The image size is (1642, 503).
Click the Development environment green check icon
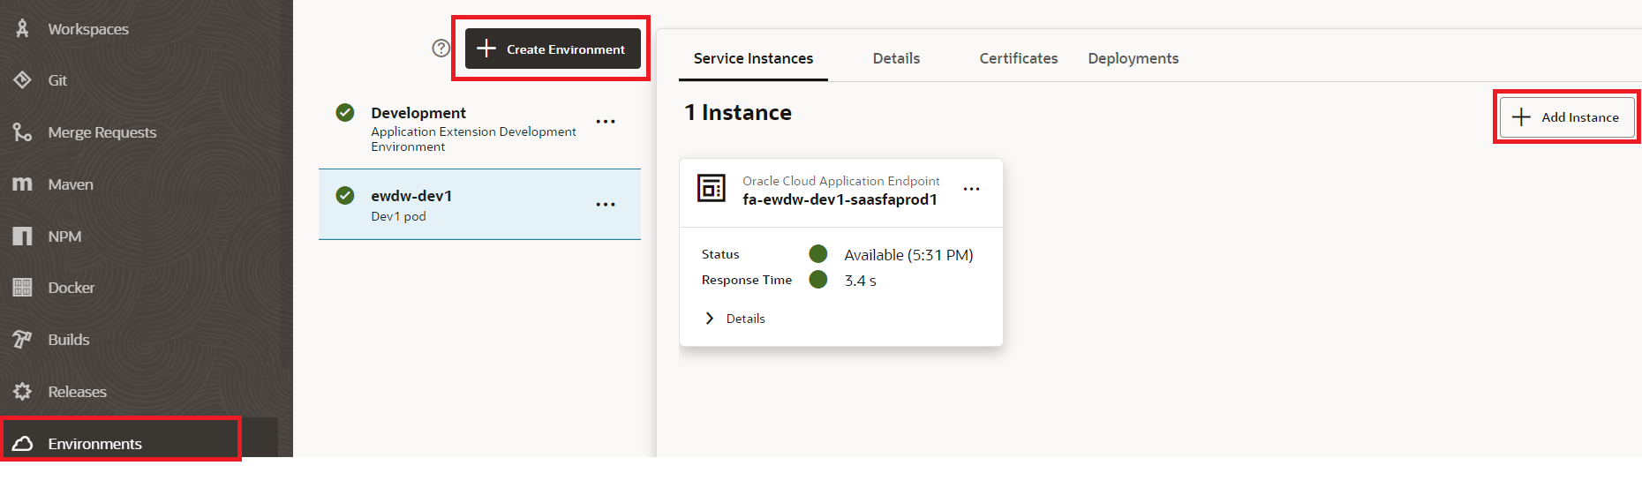click(345, 113)
